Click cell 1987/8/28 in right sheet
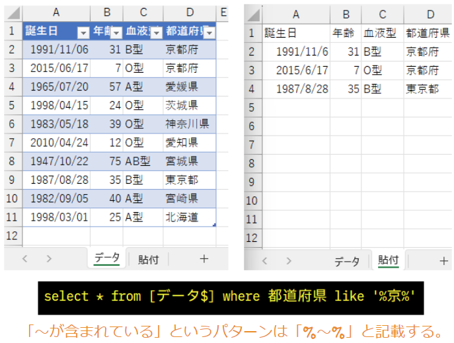Screen dimensions: 454x343 [296, 89]
